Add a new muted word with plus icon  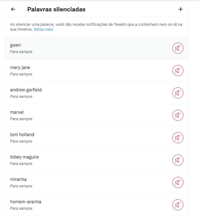[x=181, y=9]
